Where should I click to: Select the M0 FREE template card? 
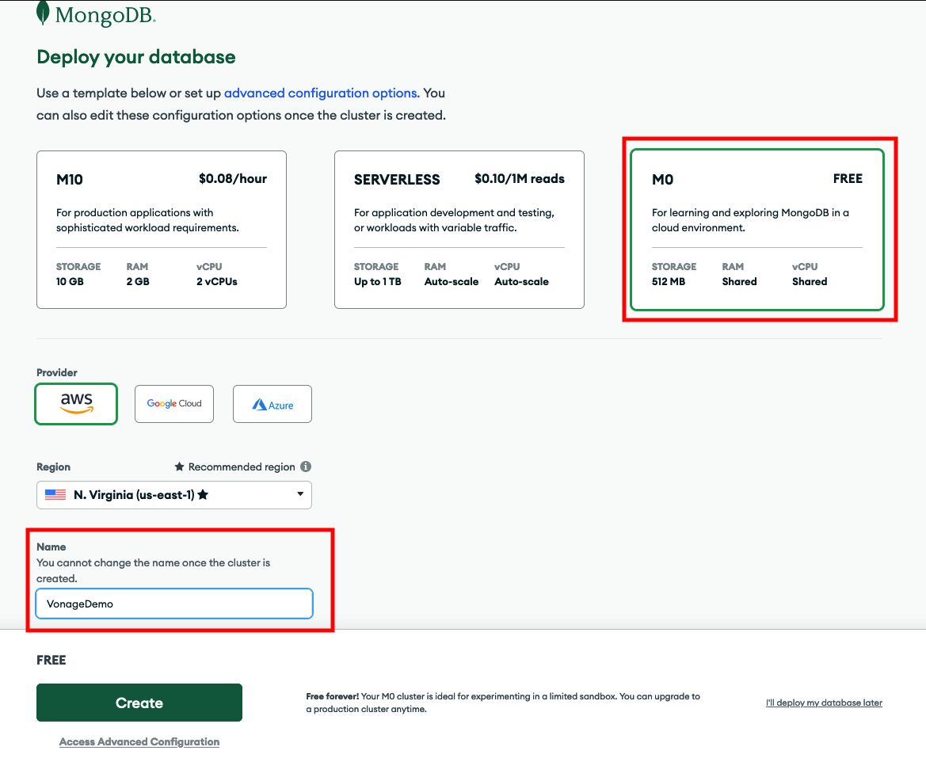click(x=757, y=230)
